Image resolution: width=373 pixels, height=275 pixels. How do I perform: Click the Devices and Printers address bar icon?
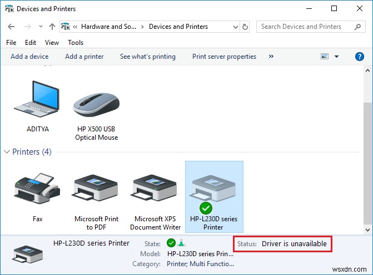(66, 27)
